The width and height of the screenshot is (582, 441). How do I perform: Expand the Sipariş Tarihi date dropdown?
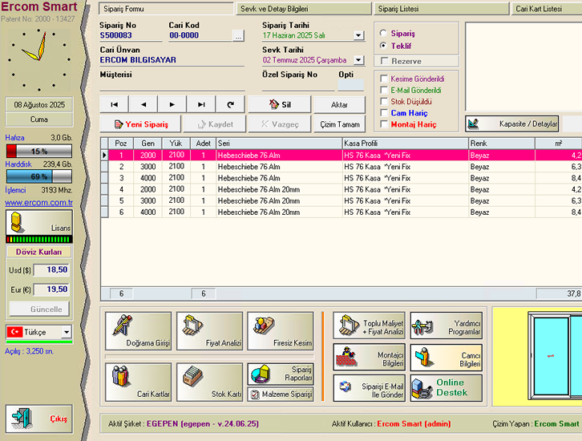click(358, 36)
